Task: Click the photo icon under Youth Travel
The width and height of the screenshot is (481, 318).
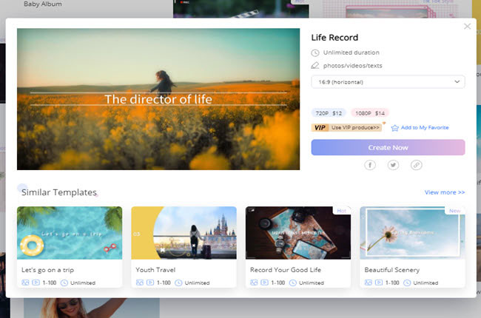Action: tap(140, 283)
